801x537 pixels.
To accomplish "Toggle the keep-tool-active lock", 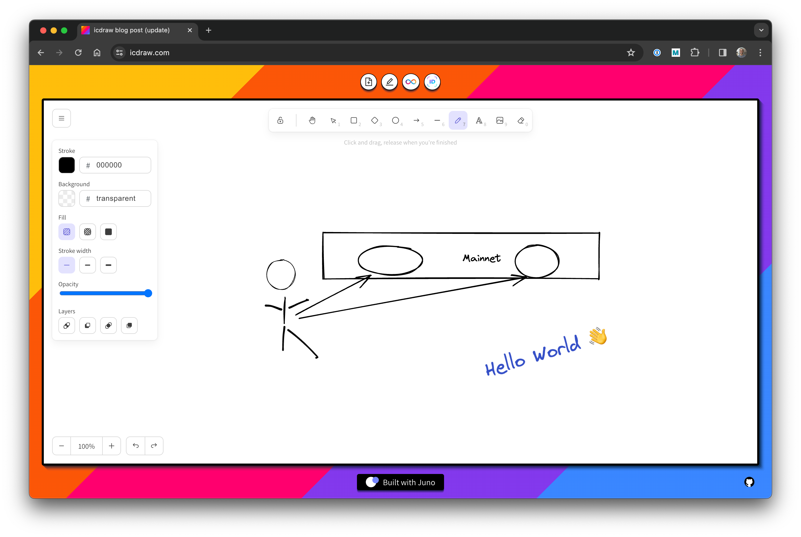I will (280, 121).
